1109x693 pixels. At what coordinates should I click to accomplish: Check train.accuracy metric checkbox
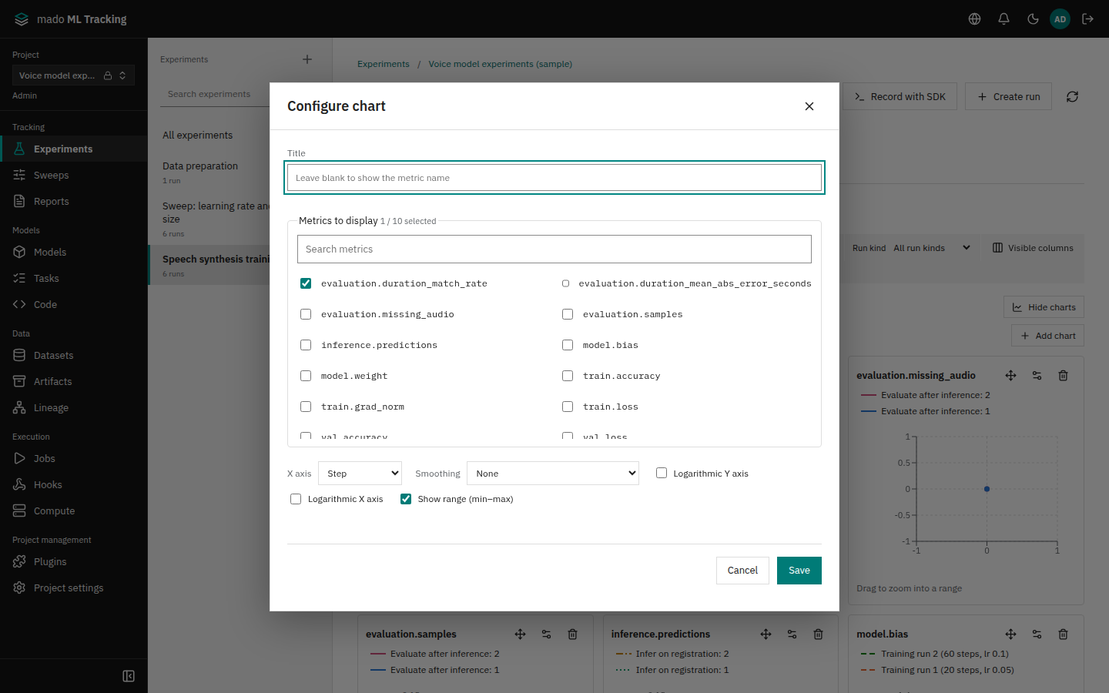click(568, 376)
